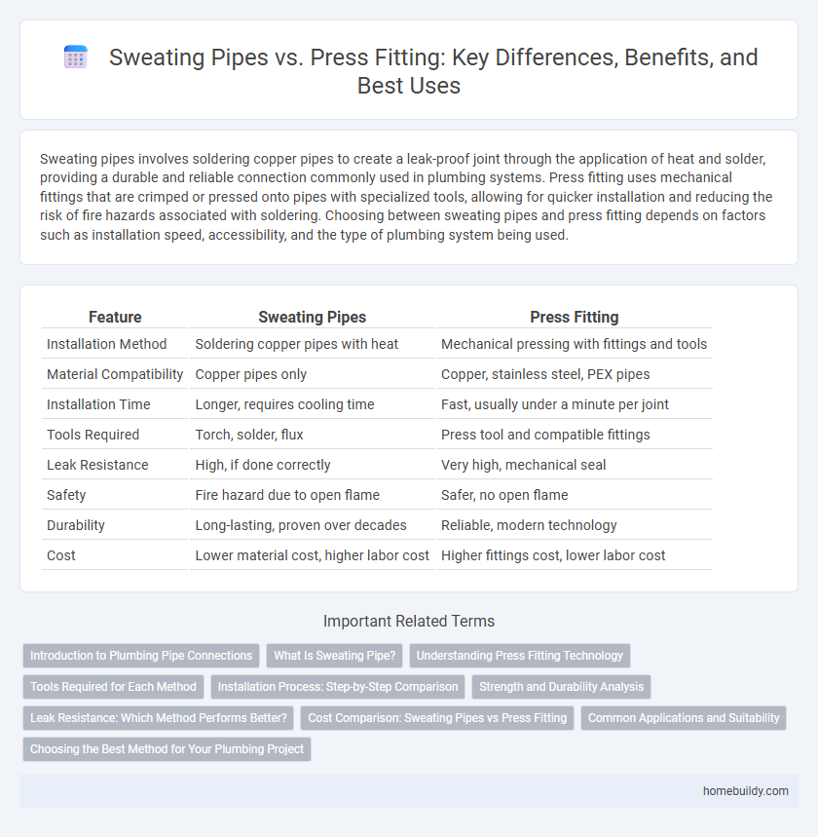The image size is (818, 837).
Task: Select "Choosing the Best Method for Your Plumbing Project"
Action: [x=166, y=749]
